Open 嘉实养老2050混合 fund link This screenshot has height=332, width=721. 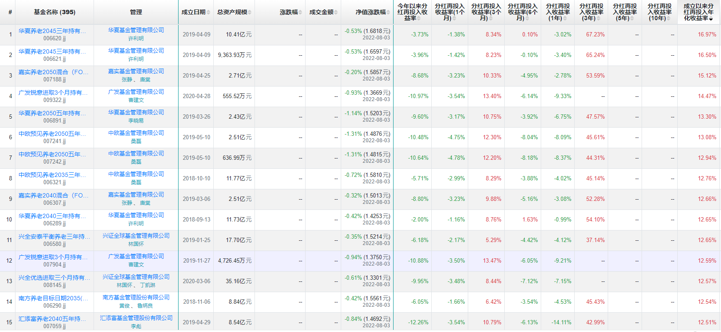click(53, 72)
